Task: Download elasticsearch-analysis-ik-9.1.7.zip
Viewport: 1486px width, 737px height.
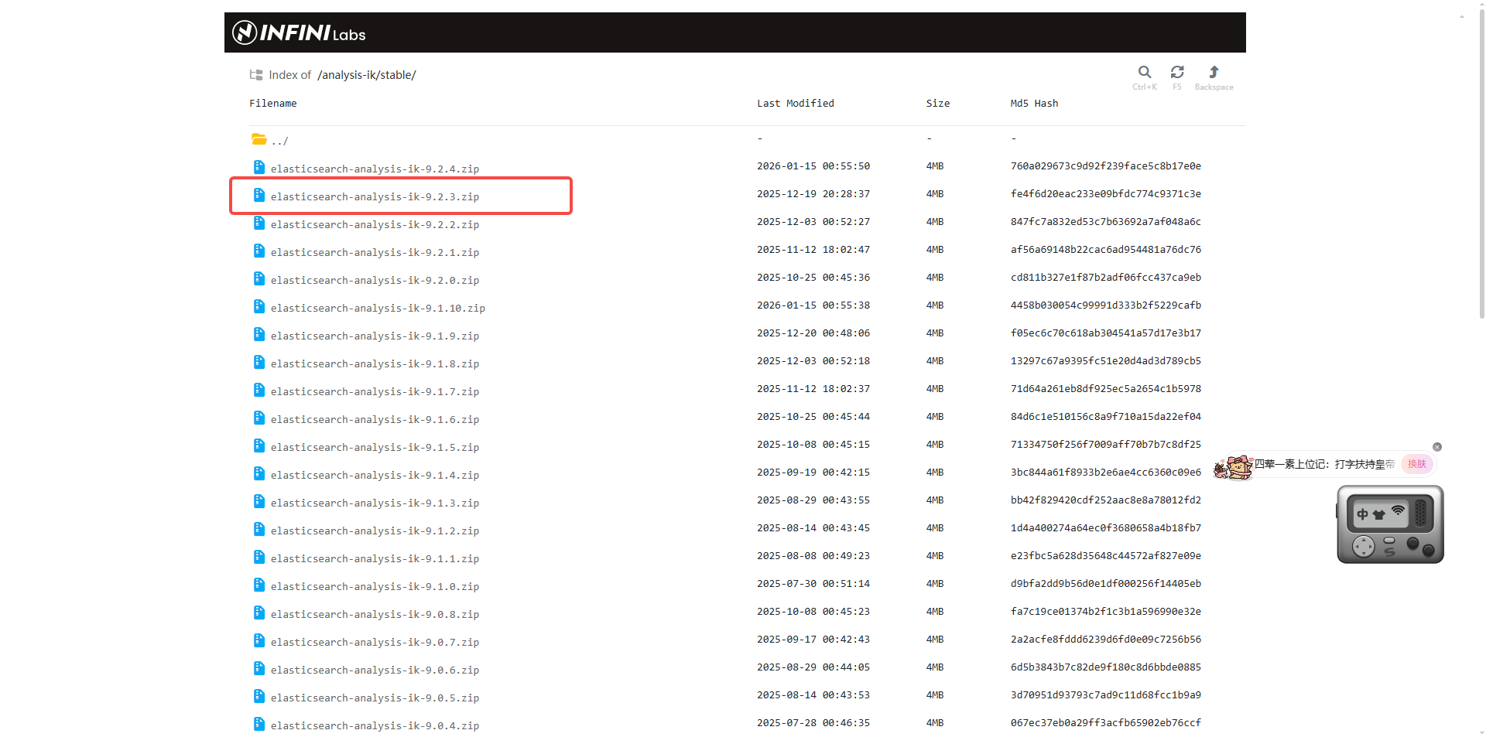Action: [375, 391]
